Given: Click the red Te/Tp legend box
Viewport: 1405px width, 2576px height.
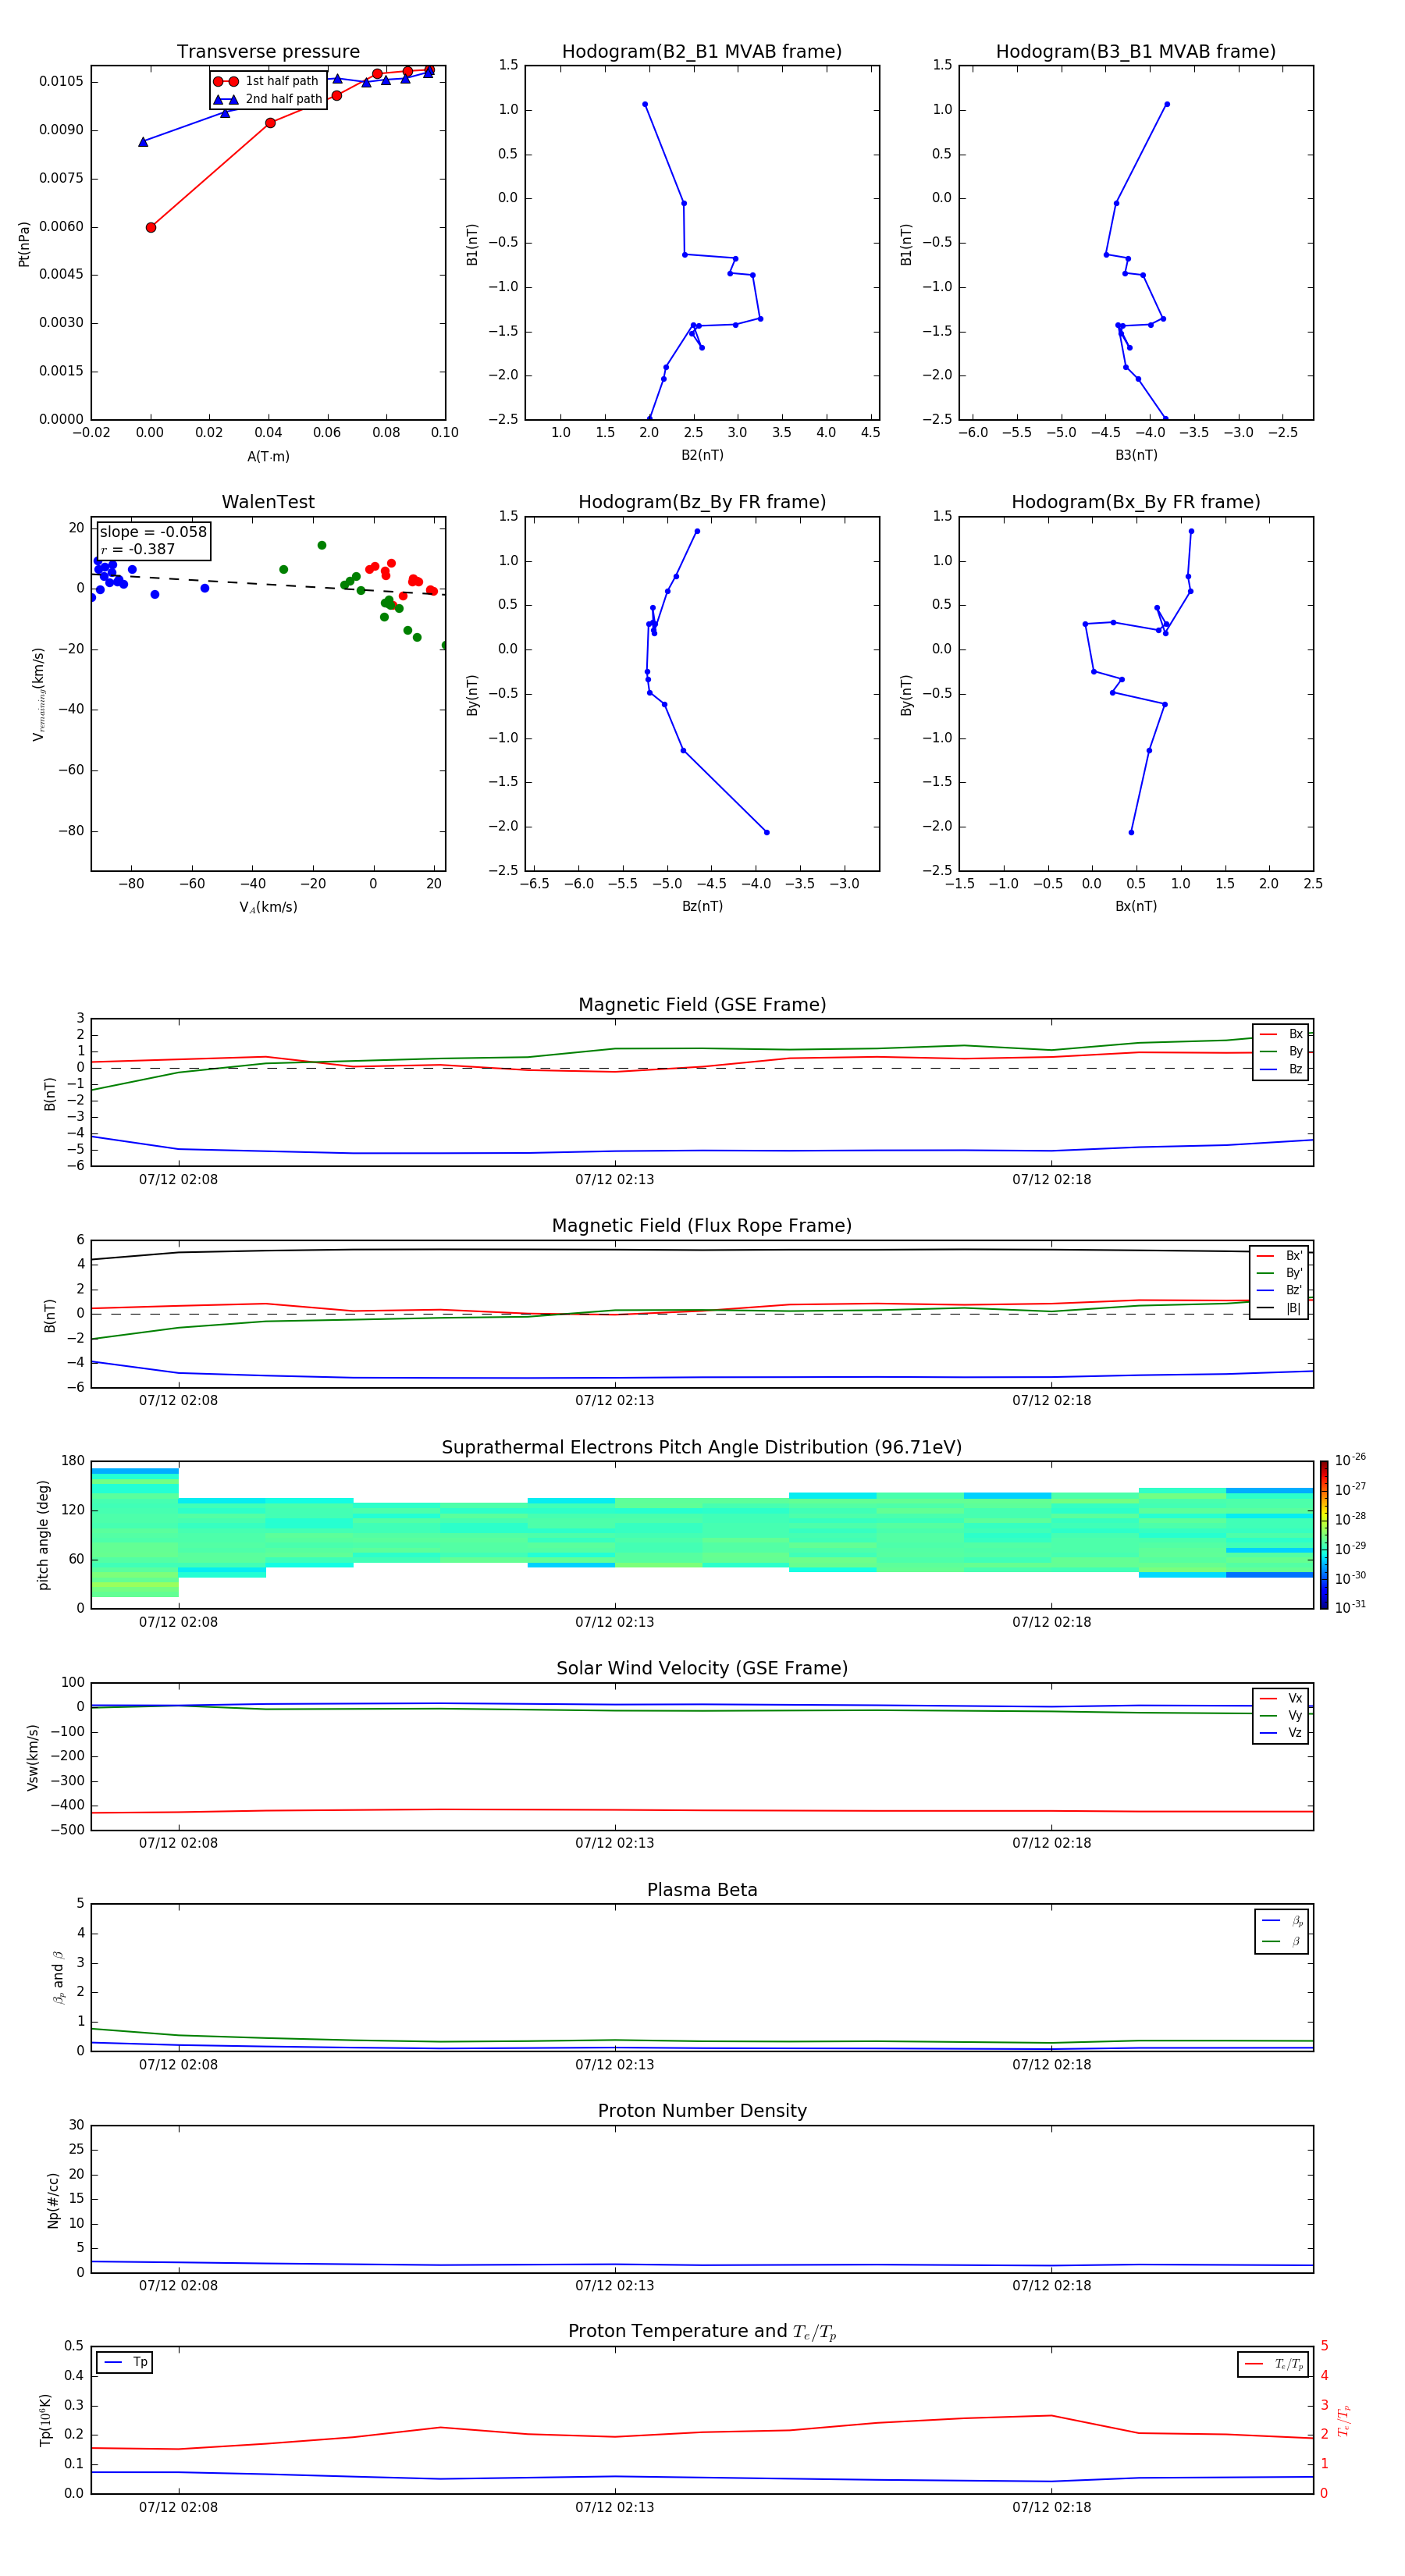Looking at the screenshot, I should coord(1273,2365).
